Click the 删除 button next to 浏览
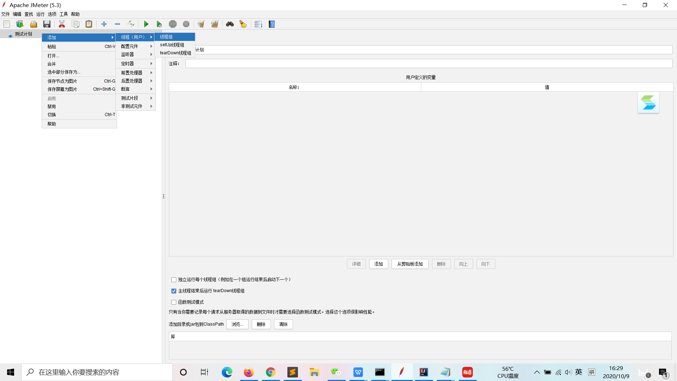 (x=261, y=324)
